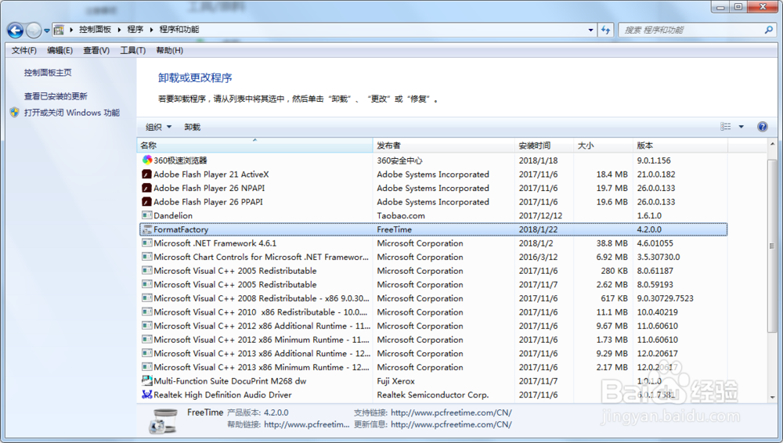783x443 pixels.
Task: Open the address bar history dropdown arrow
Action: 590,30
